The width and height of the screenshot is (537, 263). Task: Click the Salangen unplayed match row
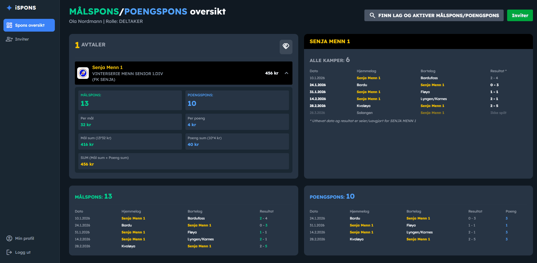coord(364,113)
